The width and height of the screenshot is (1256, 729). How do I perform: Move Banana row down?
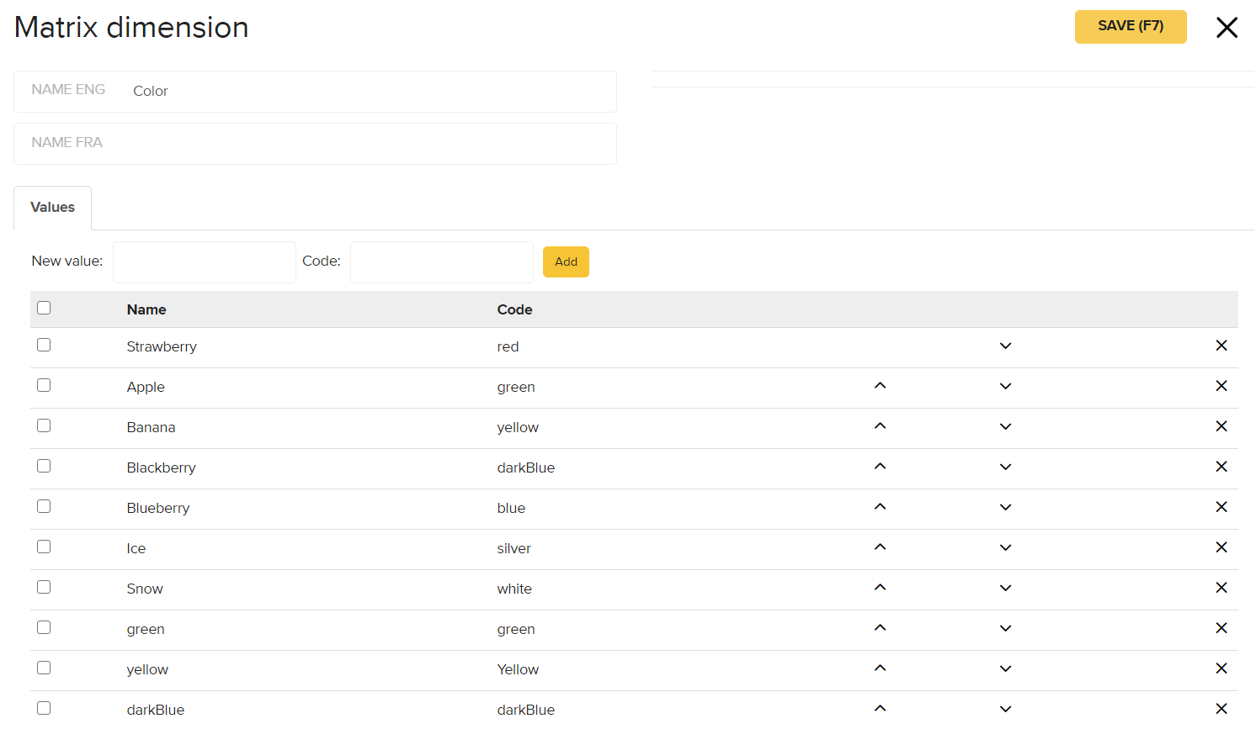pyautogui.click(x=1005, y=427)
